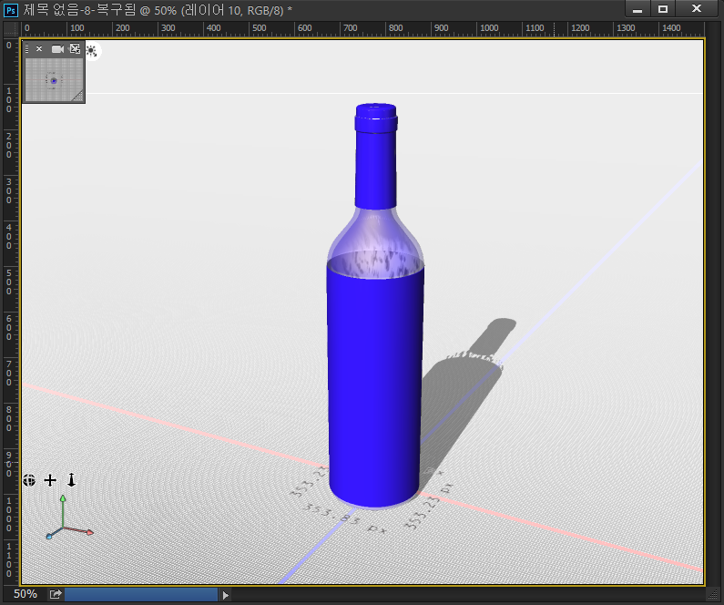724x605 pixels.
Task: Click the 50% zoom level field
Action: pyautogui.click(x=25, y=594)
